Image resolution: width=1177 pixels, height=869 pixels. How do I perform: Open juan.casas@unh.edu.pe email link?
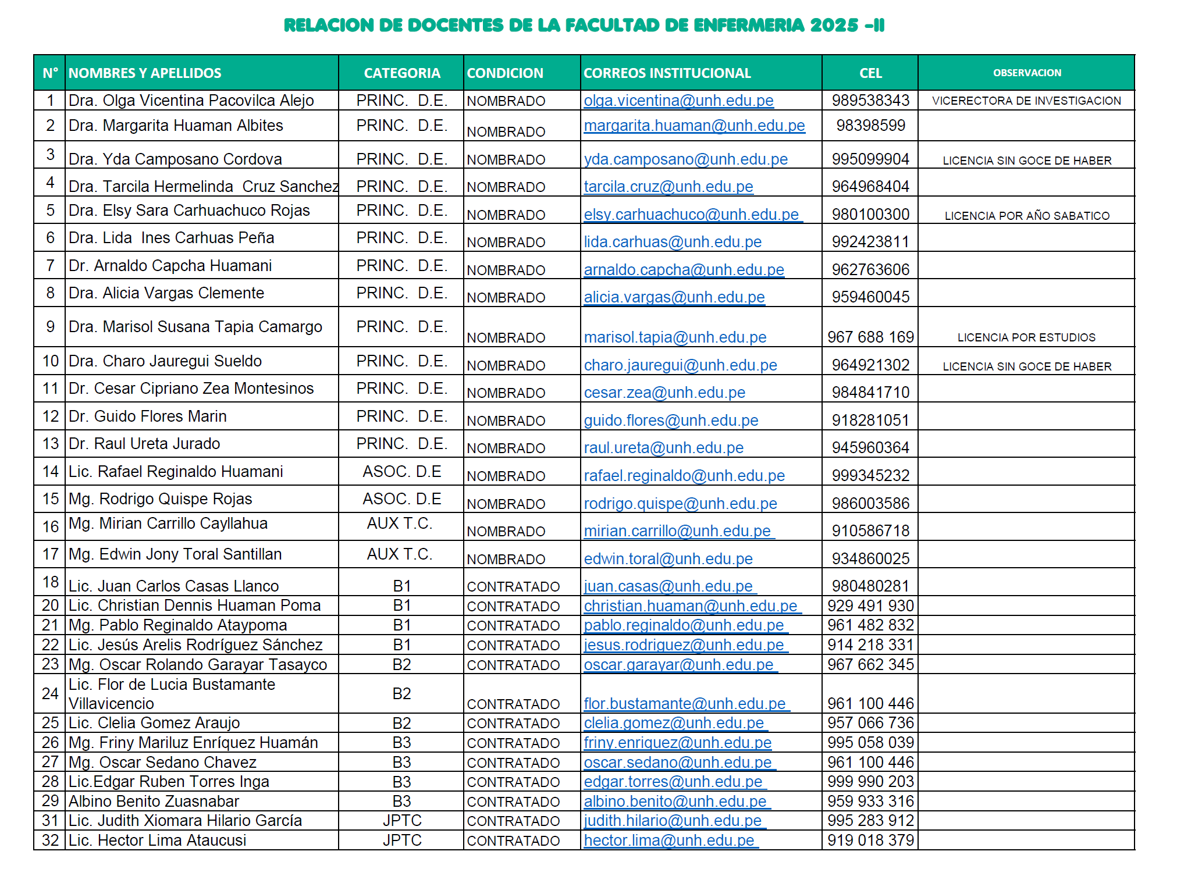coord(668,586)
